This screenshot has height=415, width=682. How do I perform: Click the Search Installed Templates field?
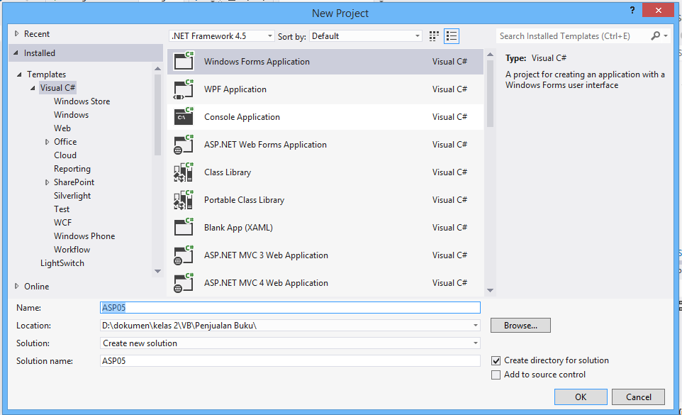pos(572,36)
